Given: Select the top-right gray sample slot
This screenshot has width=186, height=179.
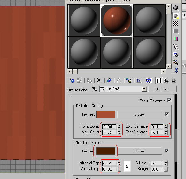Looking at the screenshot, I should [x=149, y=20].
